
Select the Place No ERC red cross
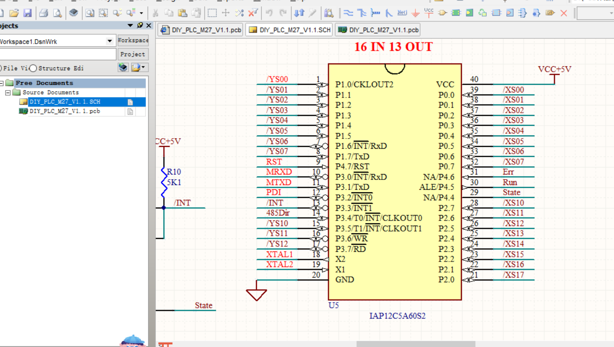coord(564,13)
